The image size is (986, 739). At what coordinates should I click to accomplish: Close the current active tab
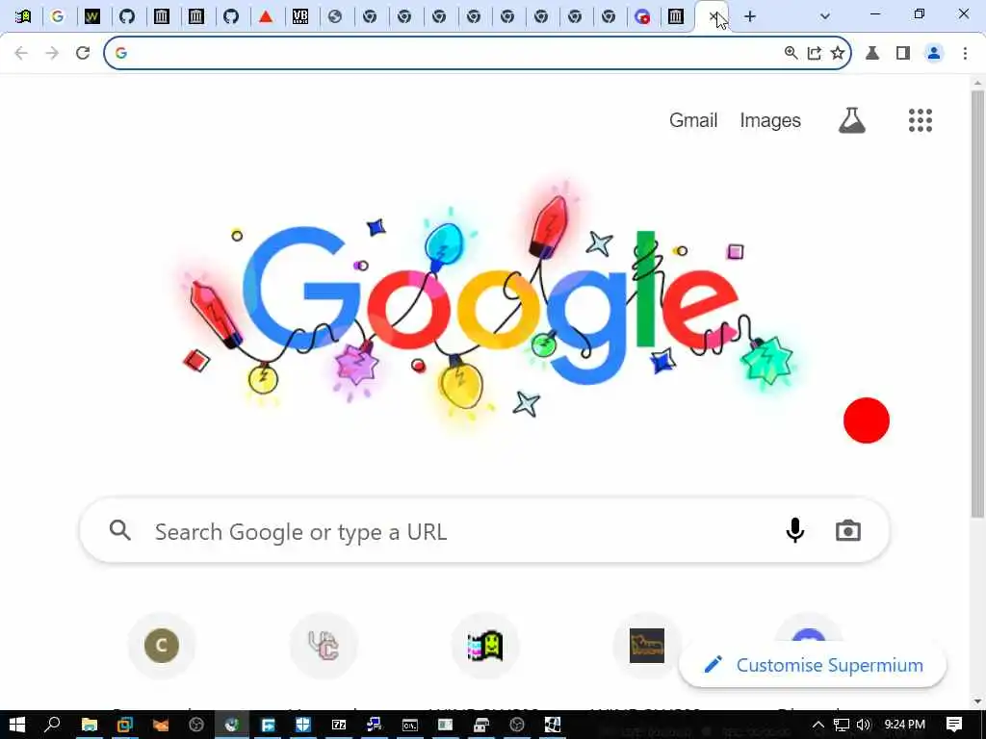pos(714,15)
